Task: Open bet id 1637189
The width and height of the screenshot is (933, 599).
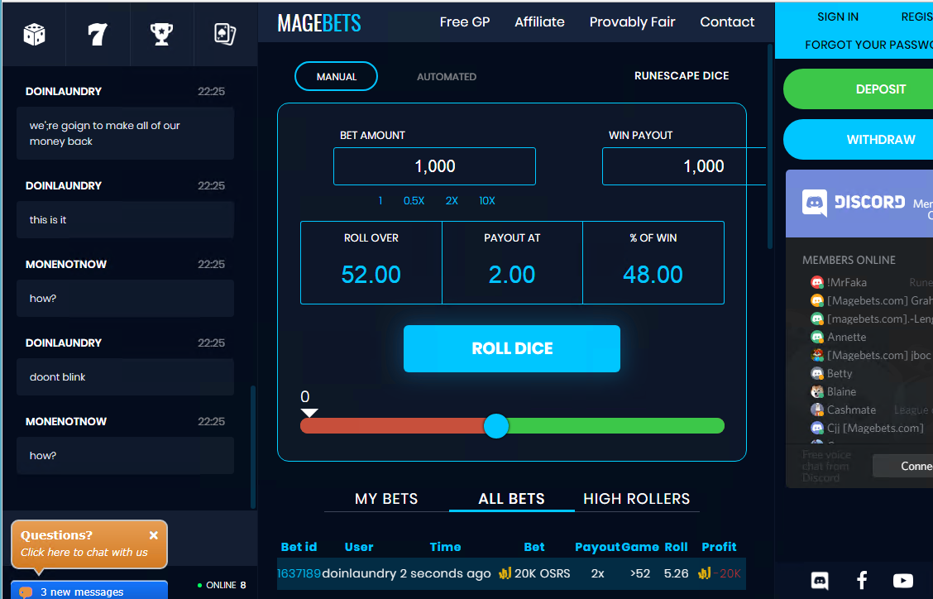Action: click(x=299, y=573)
